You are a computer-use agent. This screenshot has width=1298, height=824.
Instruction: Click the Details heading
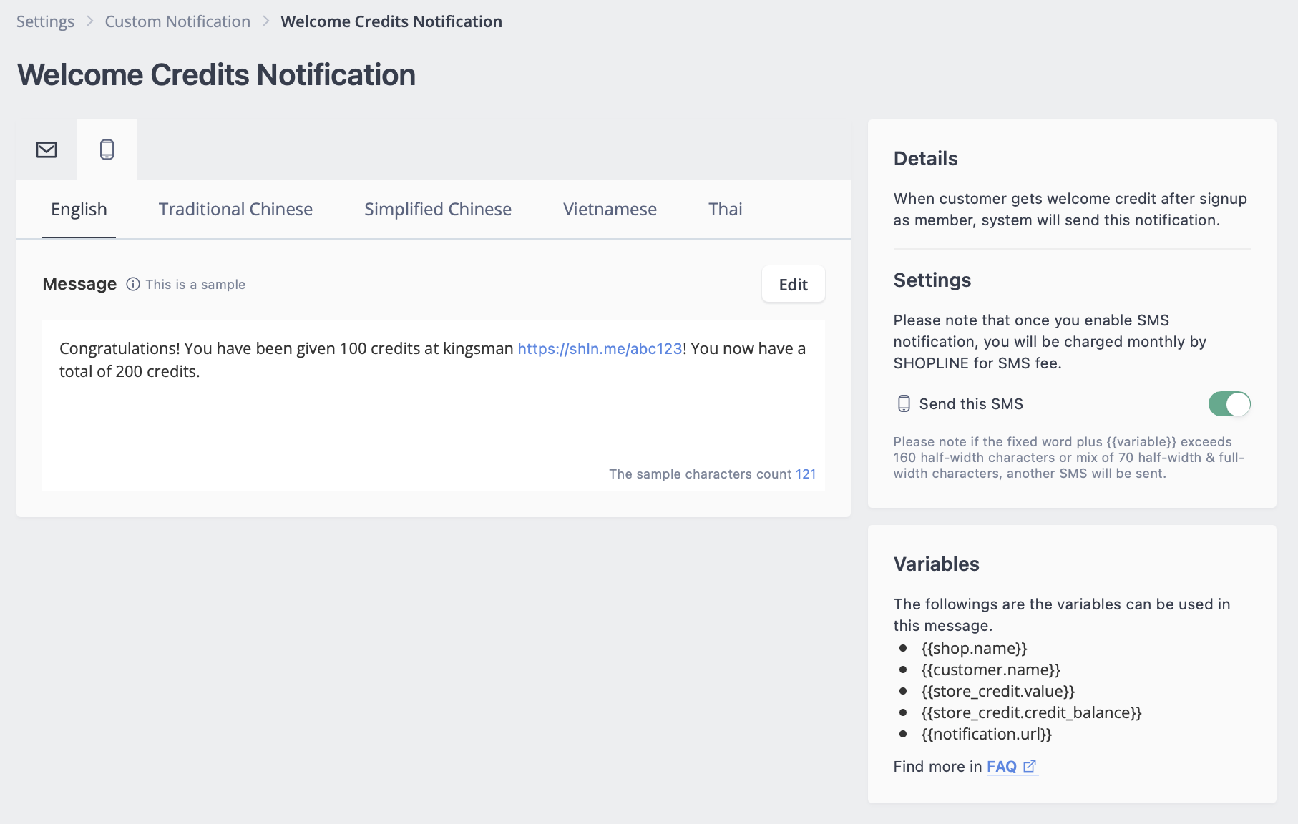(x=925, y=159)
